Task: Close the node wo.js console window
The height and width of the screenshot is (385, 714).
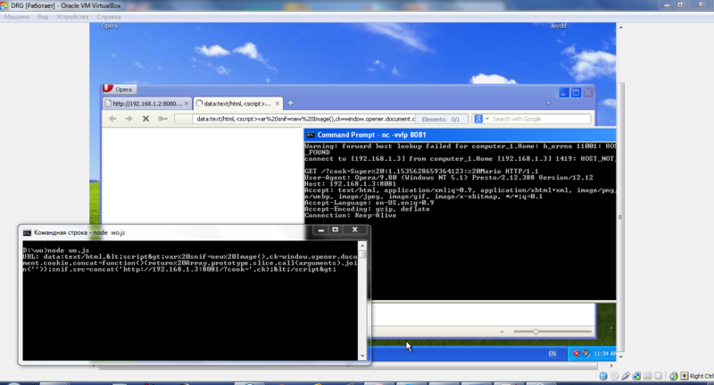Action: [355, 230]
